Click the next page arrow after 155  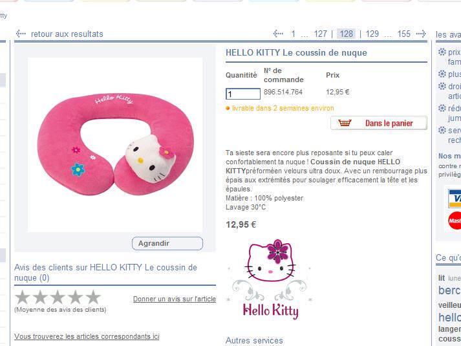click(x=421, y=34)
